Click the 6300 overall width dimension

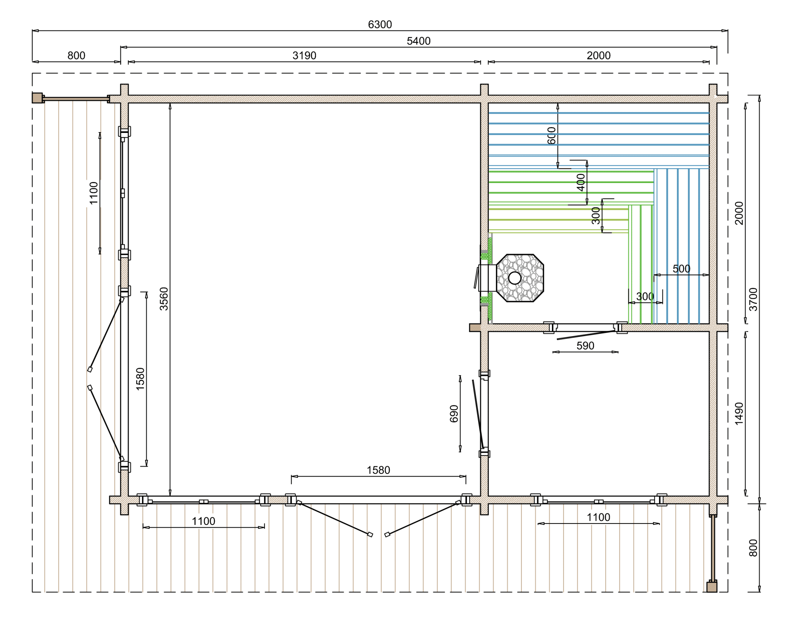pos(380,25)
